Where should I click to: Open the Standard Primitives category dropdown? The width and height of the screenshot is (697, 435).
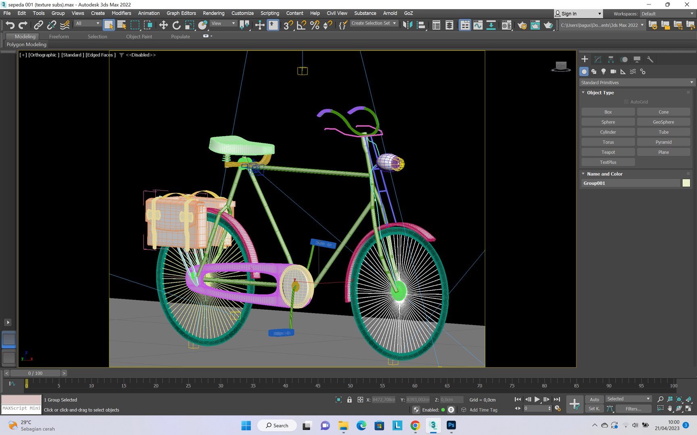637,83
